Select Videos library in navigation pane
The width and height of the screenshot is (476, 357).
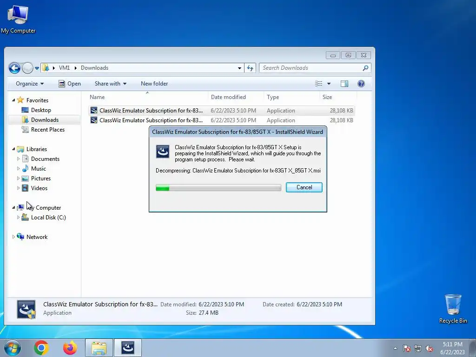(39, 188)
